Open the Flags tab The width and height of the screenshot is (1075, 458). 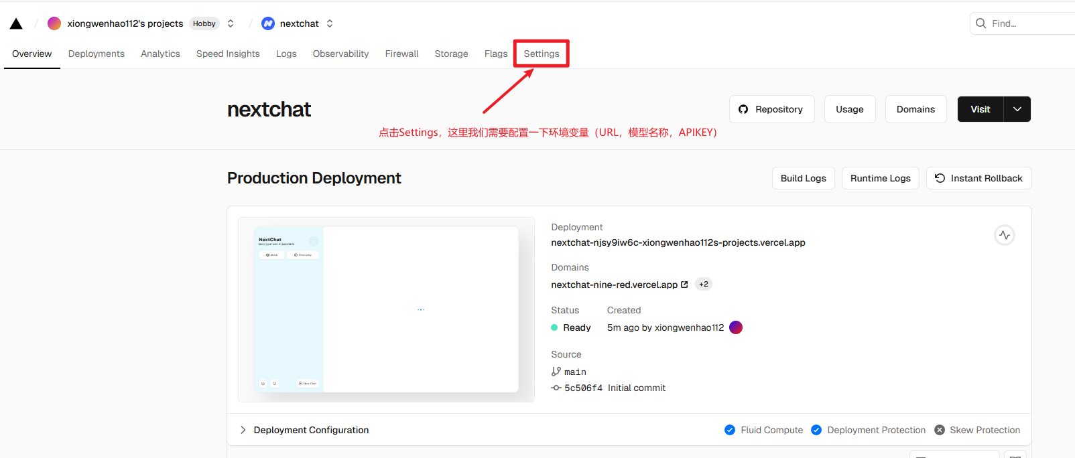[x=496, y=54]
